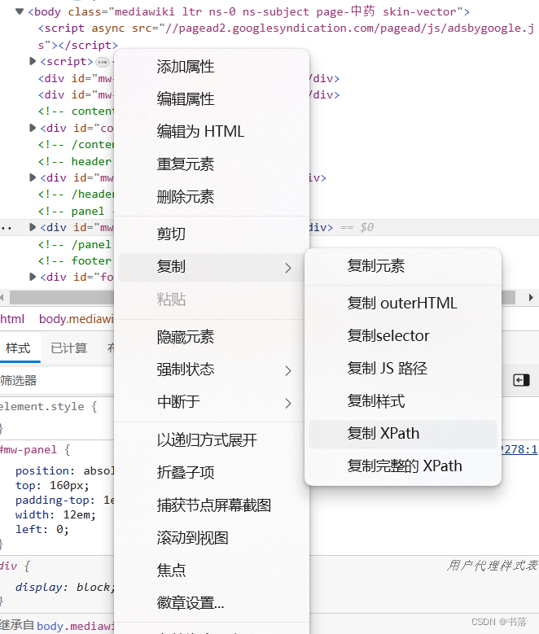The width and height of the screenshot is (539, 634).
Task: Expand the div id="co" node triangle
Action: pos(33,128)
